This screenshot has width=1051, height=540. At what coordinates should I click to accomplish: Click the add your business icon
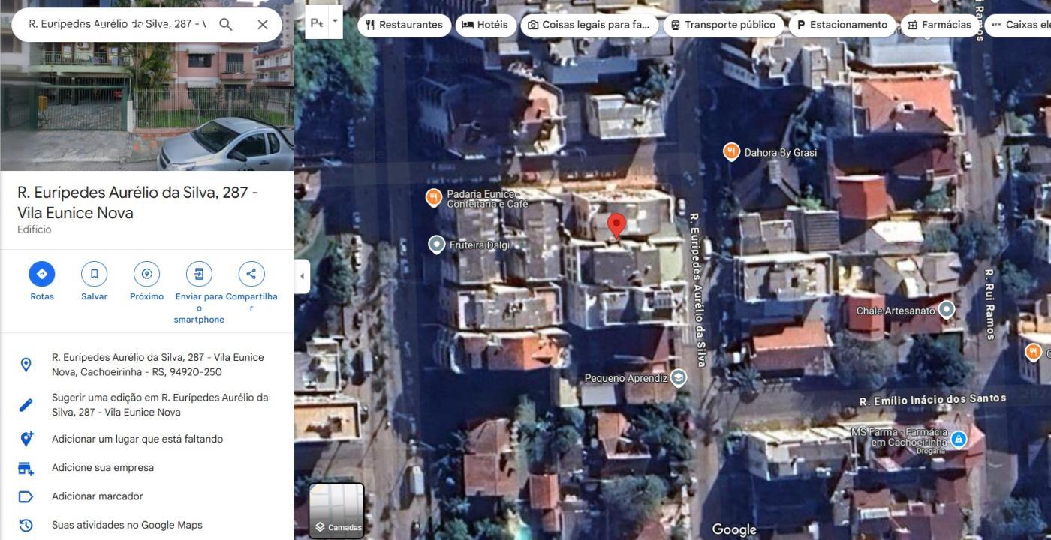click(26, 468)
